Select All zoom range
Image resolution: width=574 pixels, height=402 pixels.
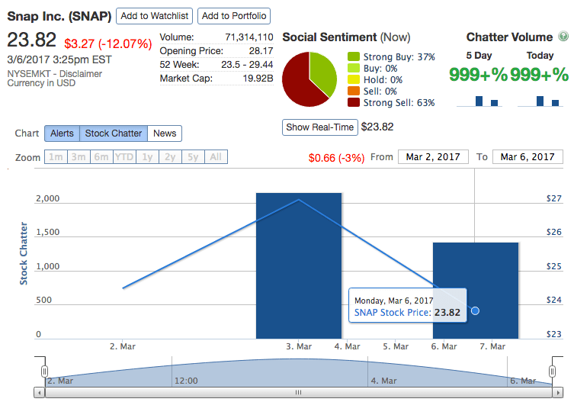(x=216, y=157)
